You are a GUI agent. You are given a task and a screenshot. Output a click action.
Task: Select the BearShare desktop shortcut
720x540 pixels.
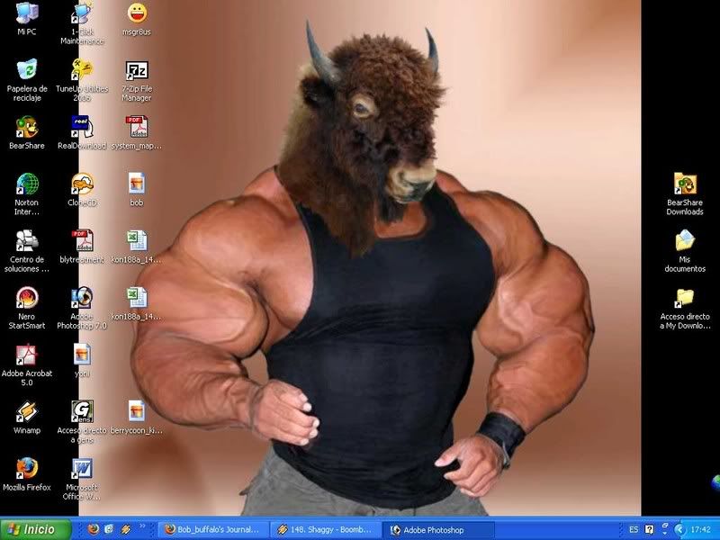click(x=27, y=127)
